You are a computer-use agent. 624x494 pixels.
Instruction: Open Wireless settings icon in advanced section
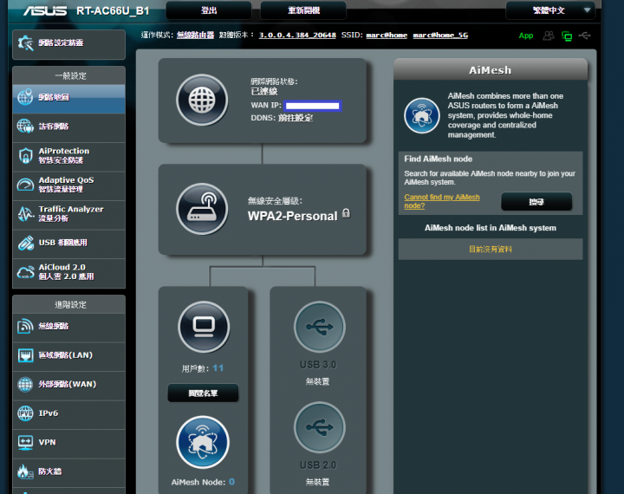click(25, 326)
